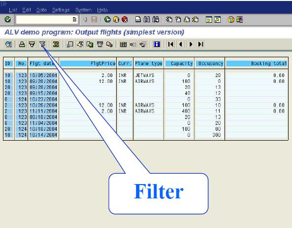Click the blue Information icon
This screenshot has width=292, height=228.
pyautogui.click(x=157, y=44)
